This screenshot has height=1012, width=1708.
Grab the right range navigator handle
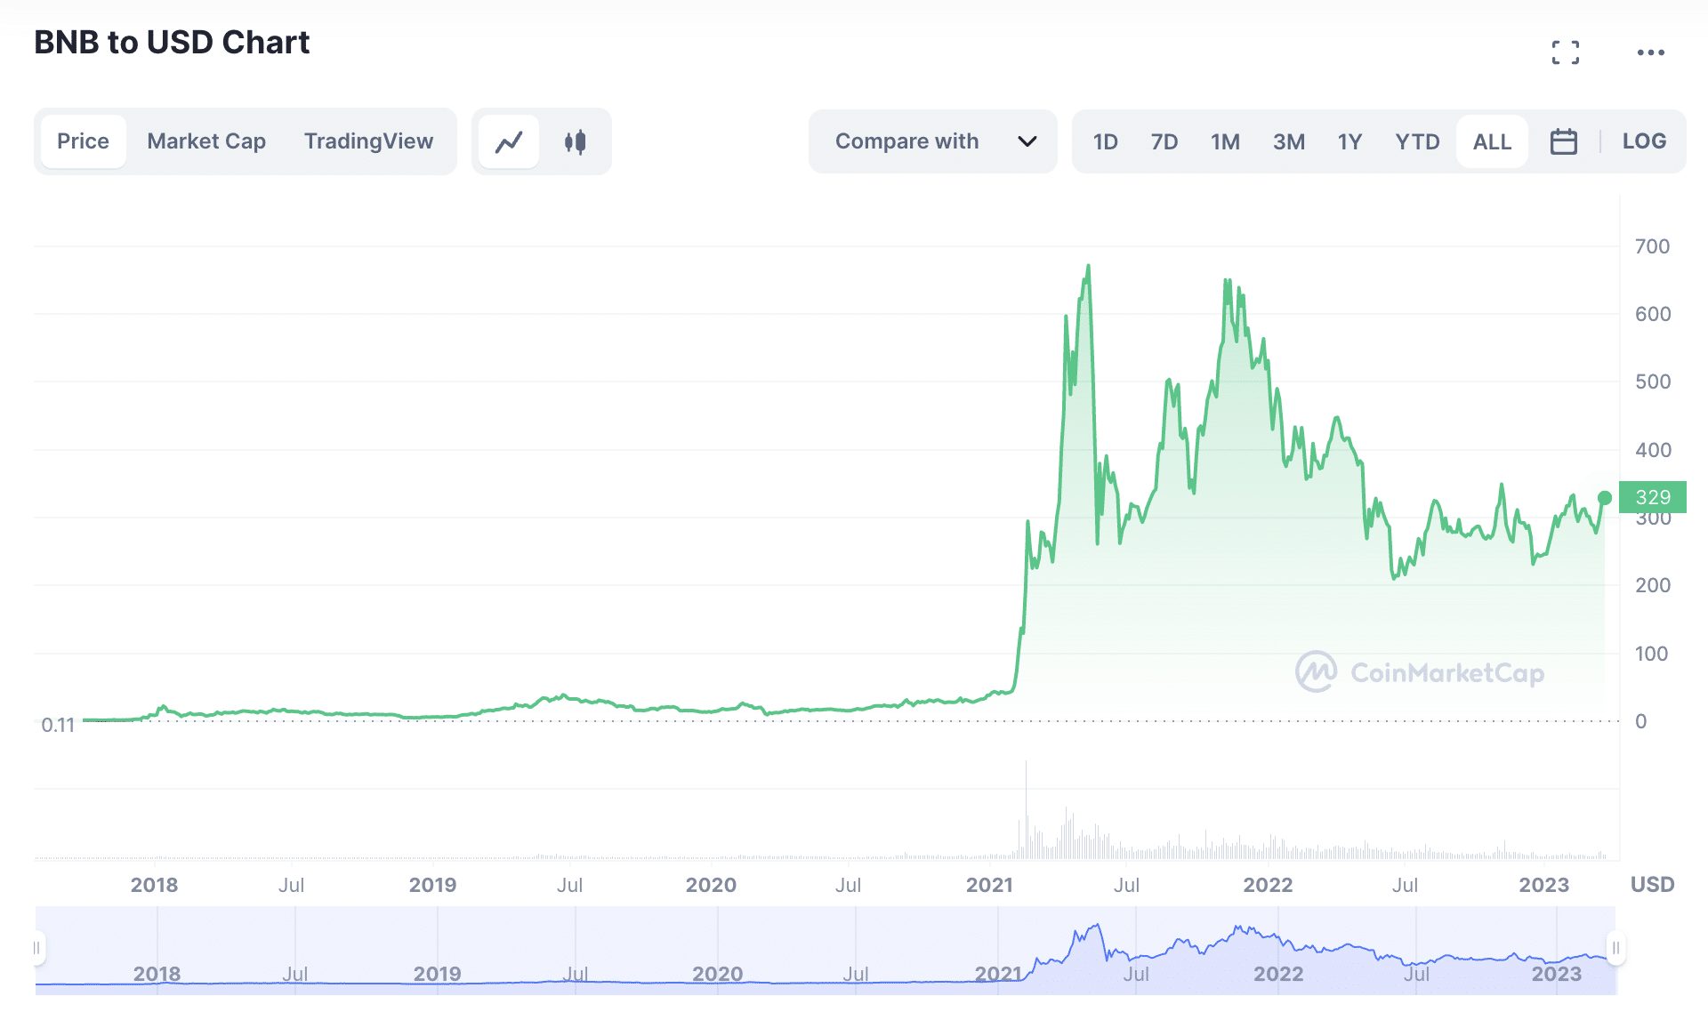click(x=1616, y=948)
